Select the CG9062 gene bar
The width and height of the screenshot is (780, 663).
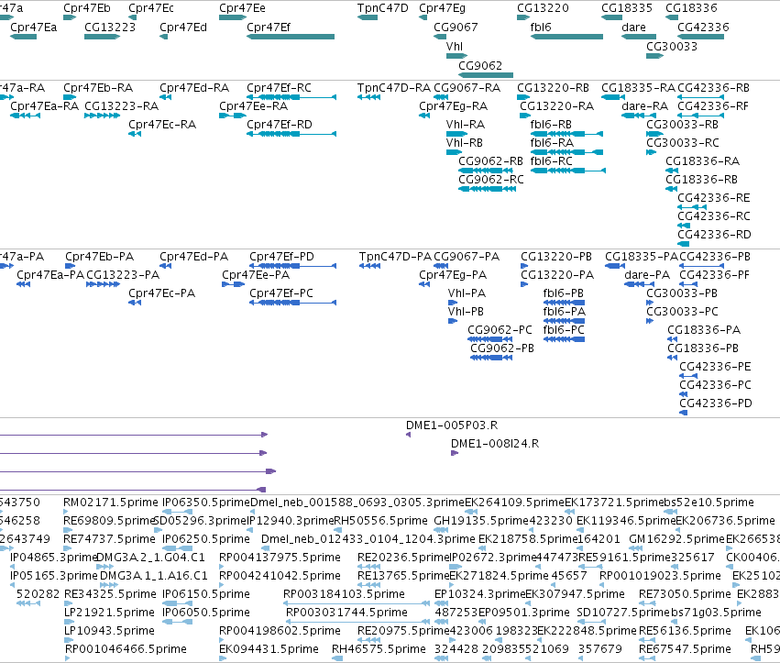coord(486,75)
